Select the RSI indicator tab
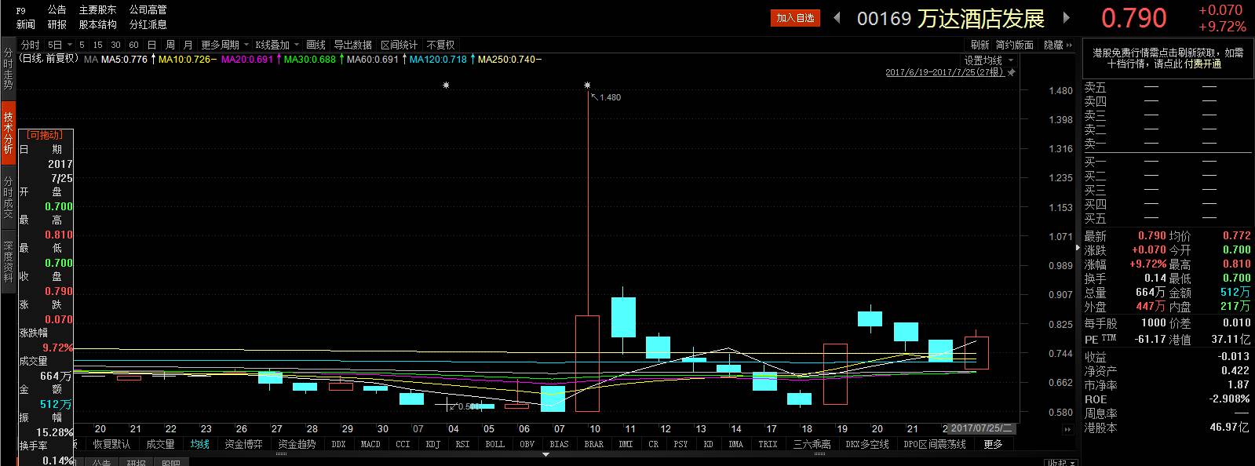Viewport: 1255px width, 466px height. click(462, 444)
